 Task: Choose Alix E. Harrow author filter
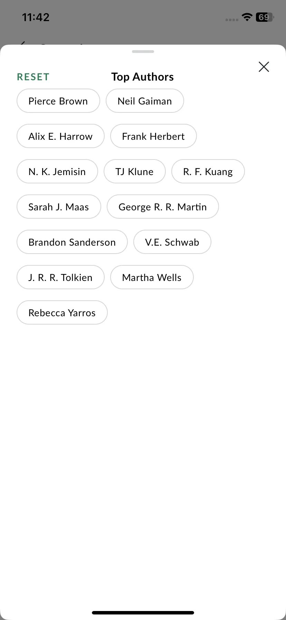[x=60, y=136]
